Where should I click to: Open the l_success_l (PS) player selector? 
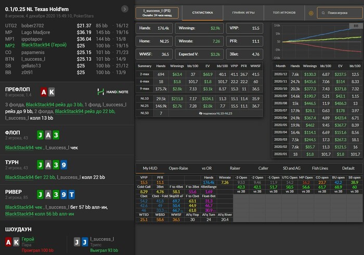pos(157,13)
